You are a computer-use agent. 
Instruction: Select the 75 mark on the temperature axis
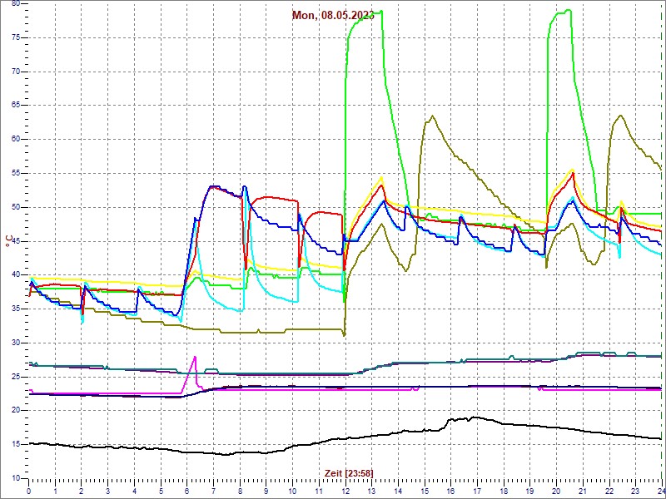point(15,37)
